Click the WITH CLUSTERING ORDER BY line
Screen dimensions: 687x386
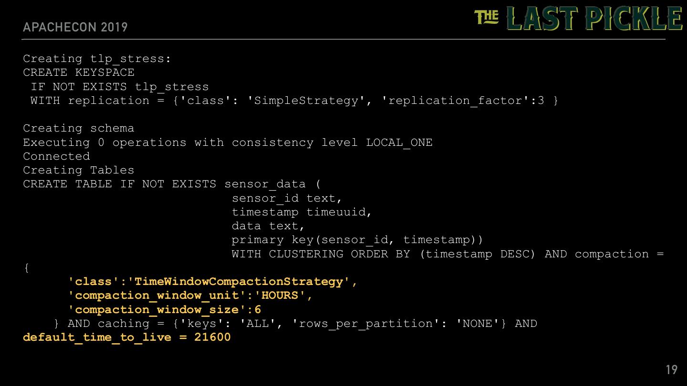[448, 254]
